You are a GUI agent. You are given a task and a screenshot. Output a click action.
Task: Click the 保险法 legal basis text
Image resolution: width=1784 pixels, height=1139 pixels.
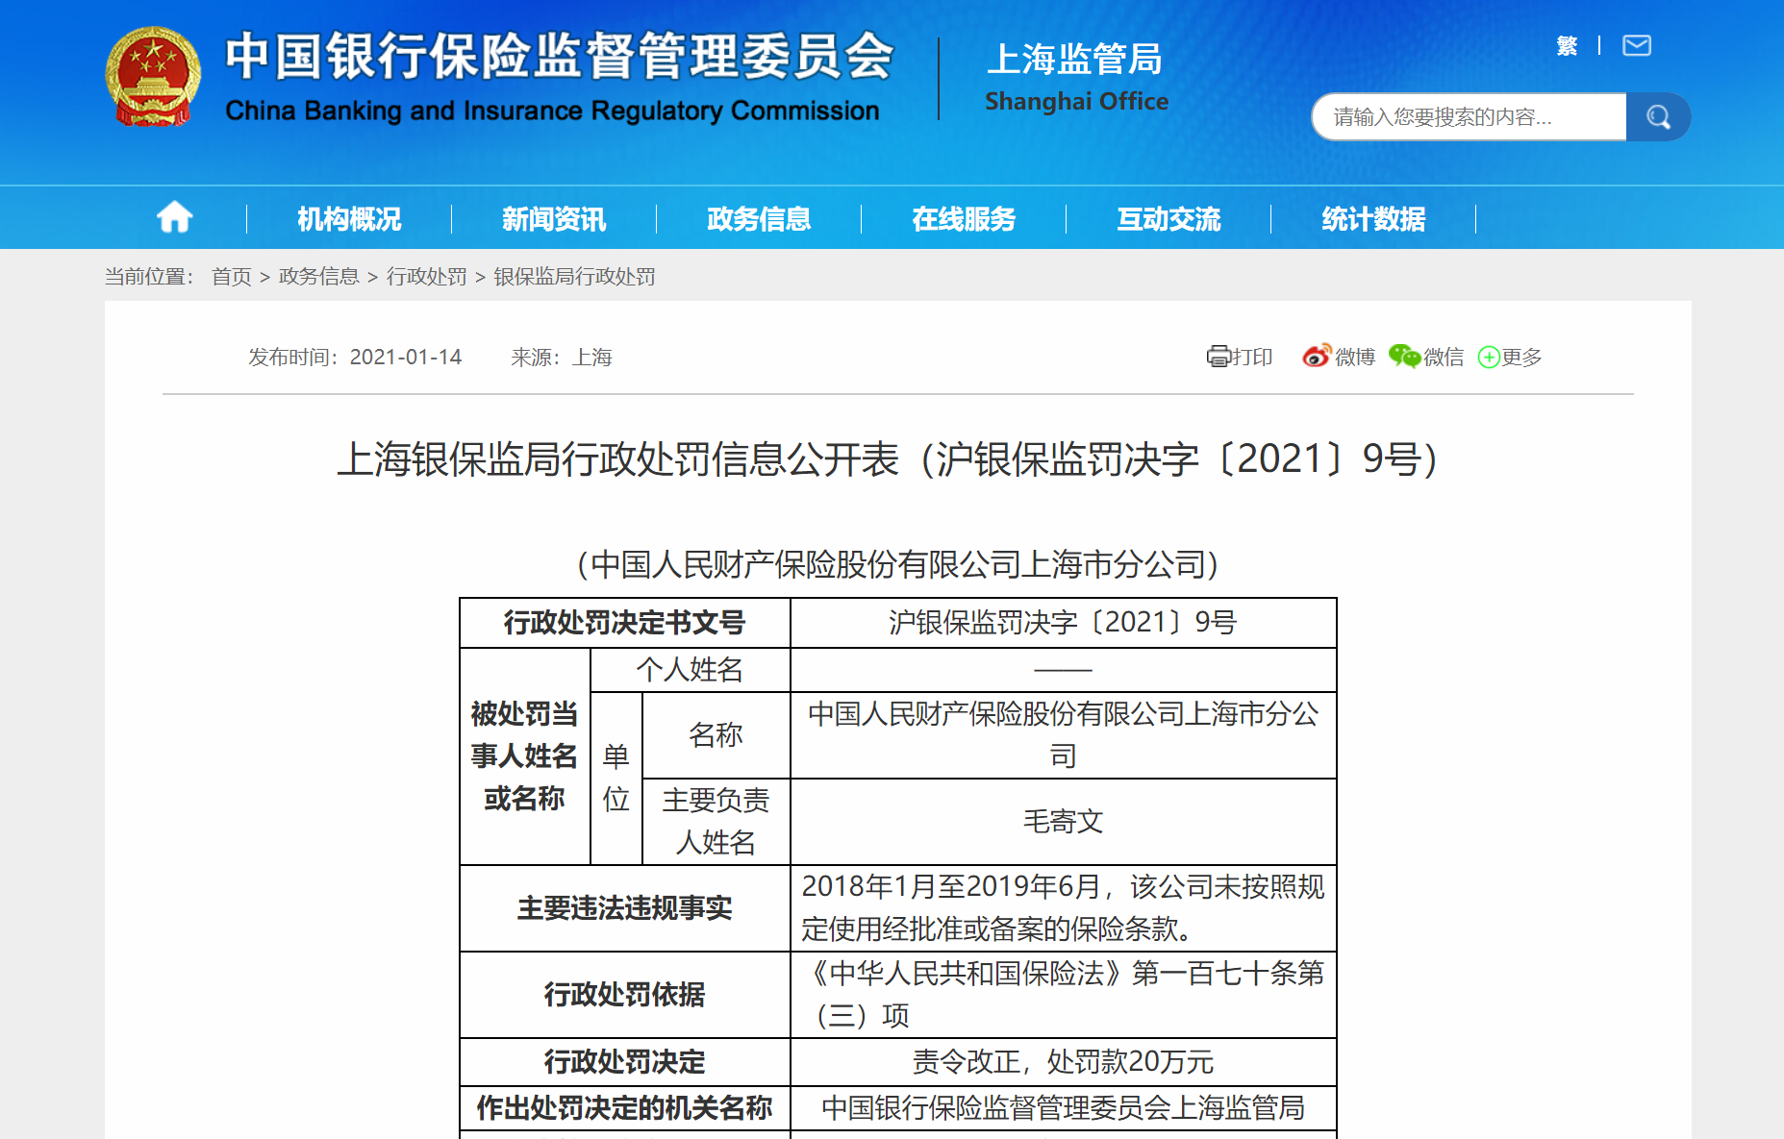(x=1063, y=995)
